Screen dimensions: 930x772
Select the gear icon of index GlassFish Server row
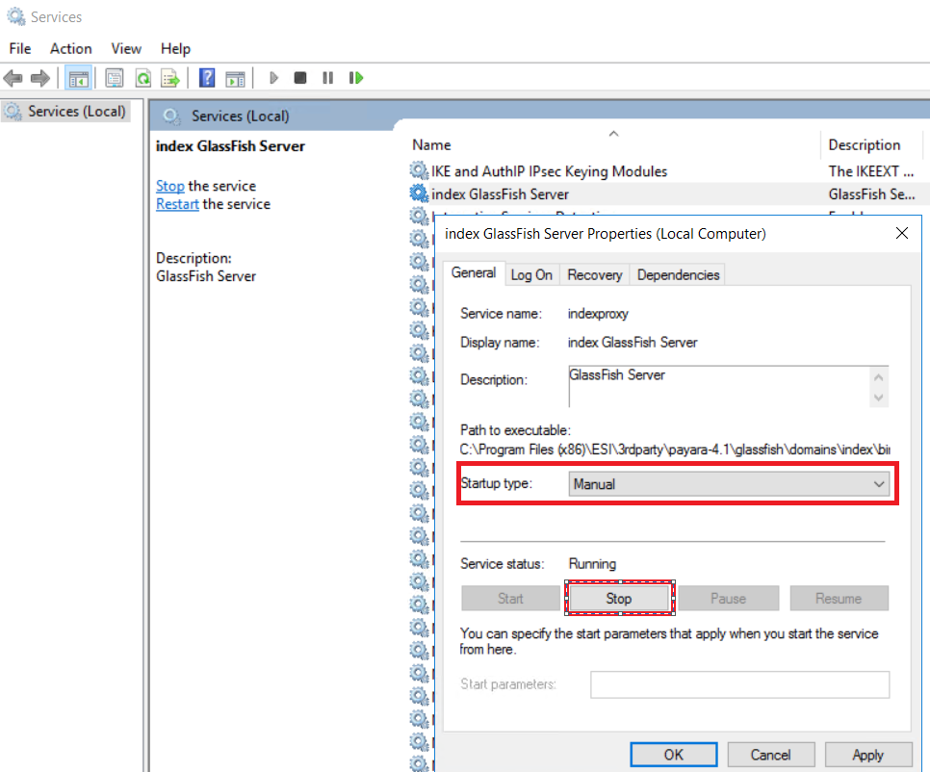click(419, 193)
